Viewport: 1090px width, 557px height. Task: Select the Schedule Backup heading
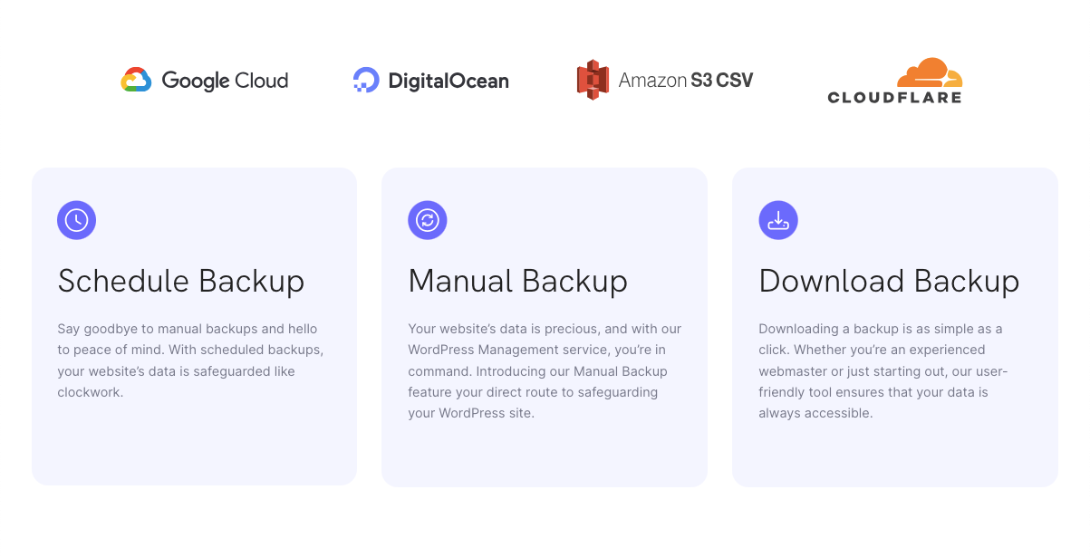coord(181,281)
